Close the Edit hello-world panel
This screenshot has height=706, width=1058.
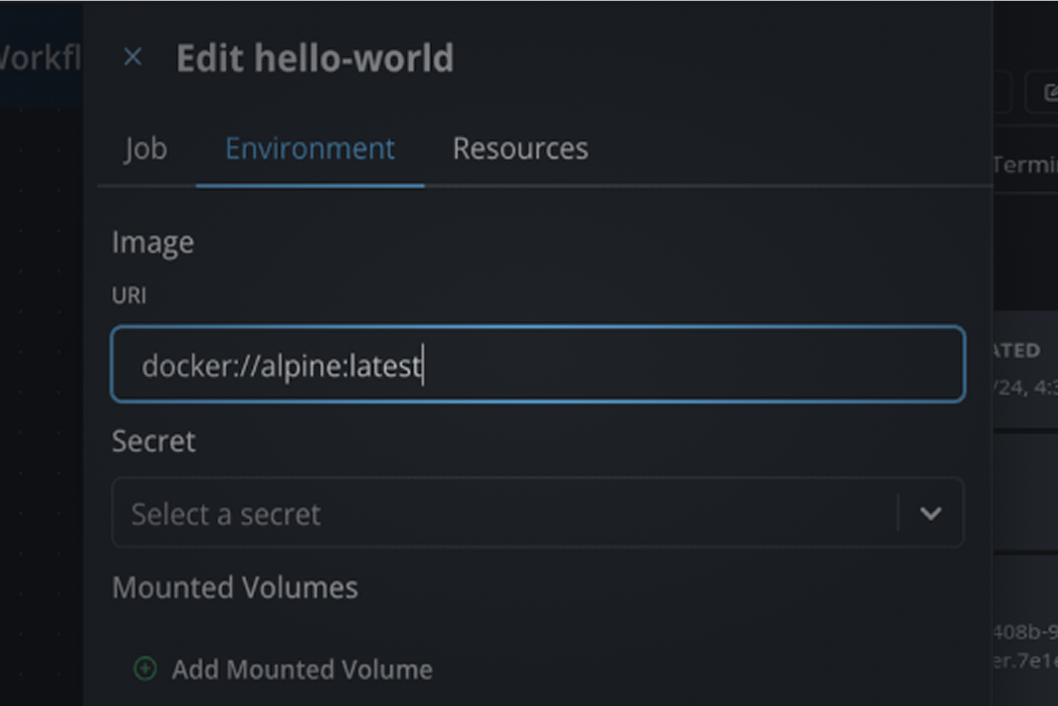click(x=133, y=58)
